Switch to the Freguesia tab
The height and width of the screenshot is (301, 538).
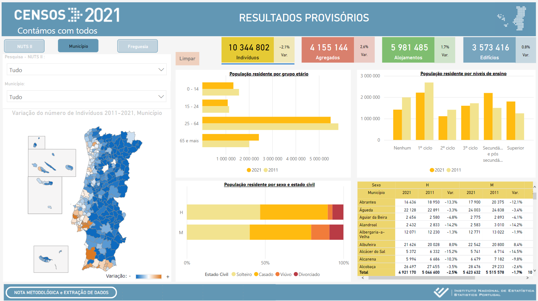pyautogui.click(x=138, y=46)
